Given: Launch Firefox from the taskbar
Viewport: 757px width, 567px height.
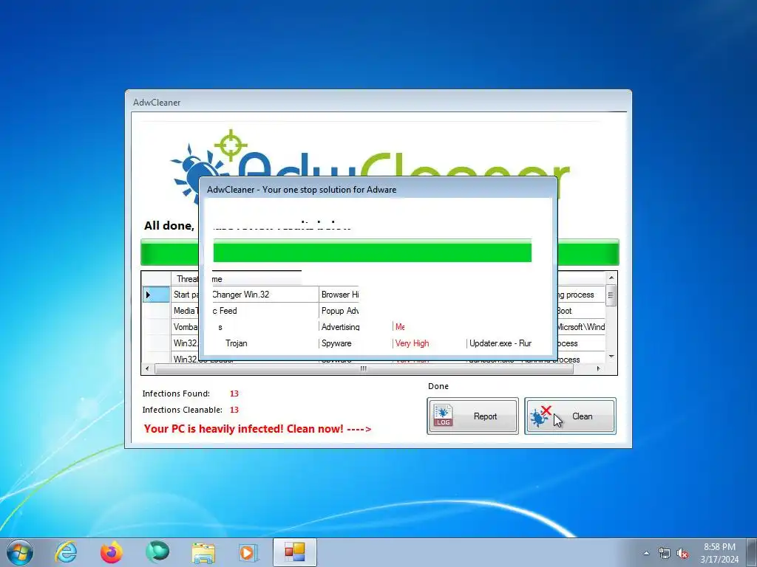Looking at the screenshot, I should coord(112,552).
